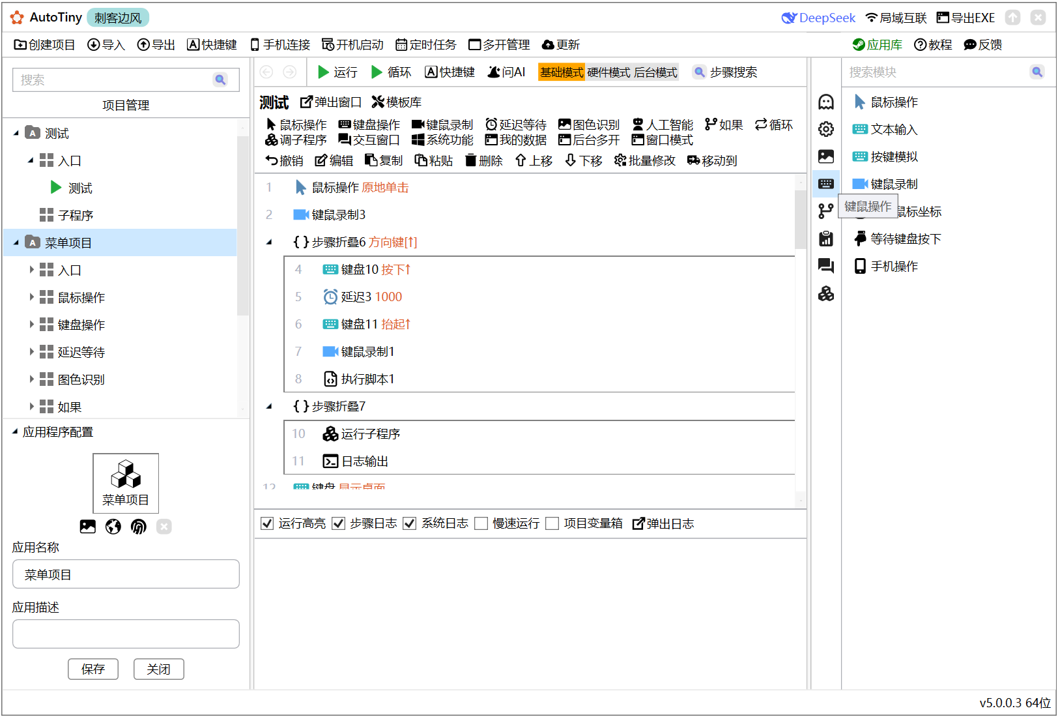
Task: Collapse the 测试 project tree node
Action: pyautogui.click(x=16, y=133)
